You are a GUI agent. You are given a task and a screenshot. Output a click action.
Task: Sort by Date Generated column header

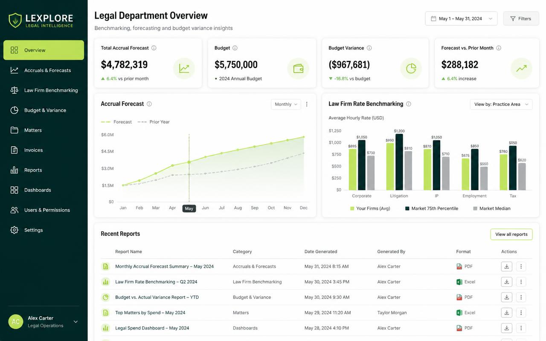(321, 251)
